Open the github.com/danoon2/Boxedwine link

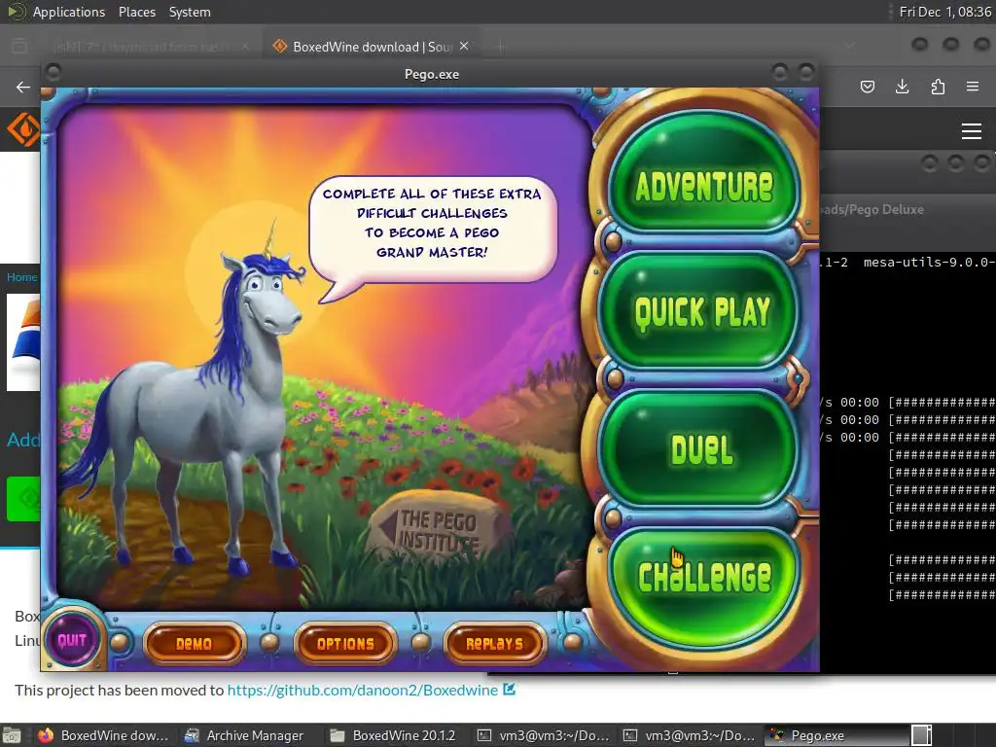click(362, 691)
